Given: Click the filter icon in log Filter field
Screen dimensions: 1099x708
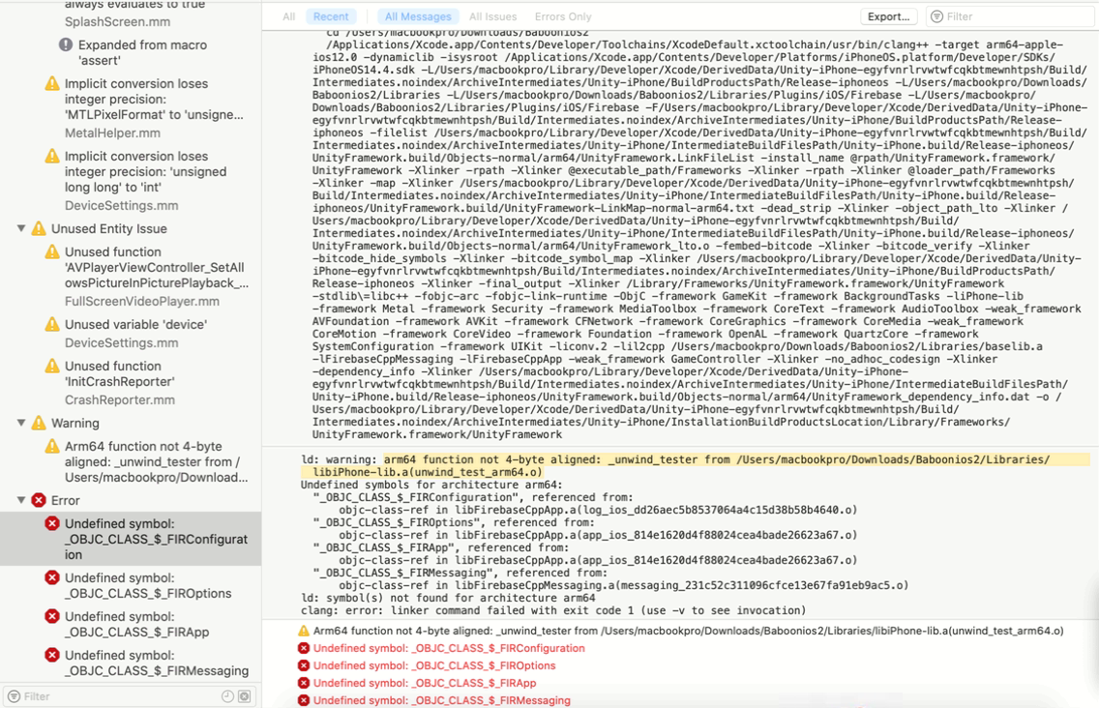Looking at the screenshot, I should 936,16.
